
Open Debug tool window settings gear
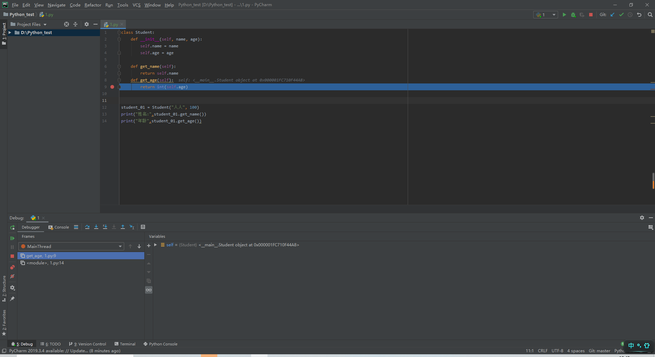tap(642, 218)
